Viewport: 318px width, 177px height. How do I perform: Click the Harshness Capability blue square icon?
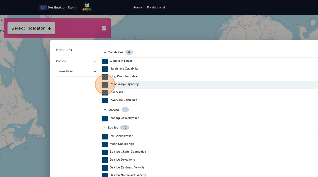(x=105, y=69)
